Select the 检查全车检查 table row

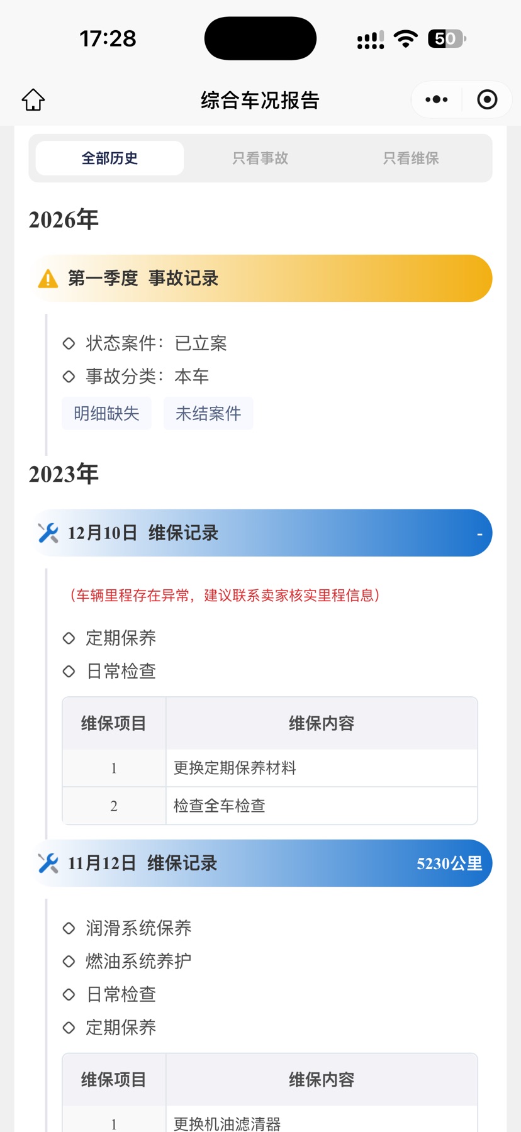[x=270, y=806]
